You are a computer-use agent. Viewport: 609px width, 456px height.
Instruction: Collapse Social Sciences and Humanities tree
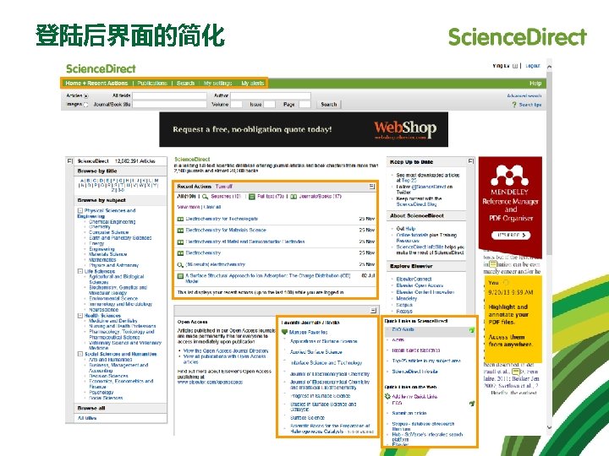[80, 354]
